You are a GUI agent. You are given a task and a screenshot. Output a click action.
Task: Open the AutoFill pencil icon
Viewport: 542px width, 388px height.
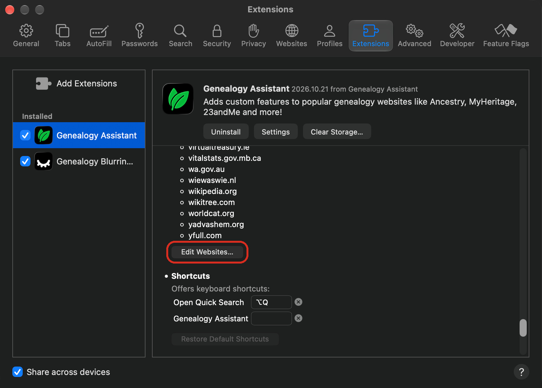click(x=99, y=31)
